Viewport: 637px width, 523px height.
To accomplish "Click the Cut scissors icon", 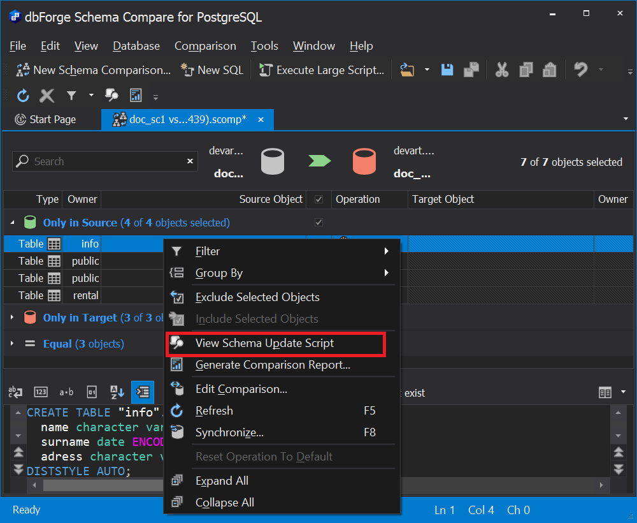I will tap(502, 70).
